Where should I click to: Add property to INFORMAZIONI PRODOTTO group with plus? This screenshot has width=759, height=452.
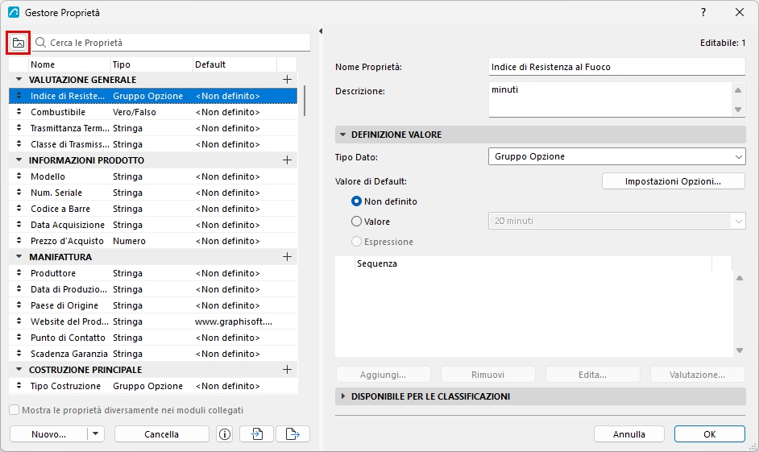(x=287, y=160)
